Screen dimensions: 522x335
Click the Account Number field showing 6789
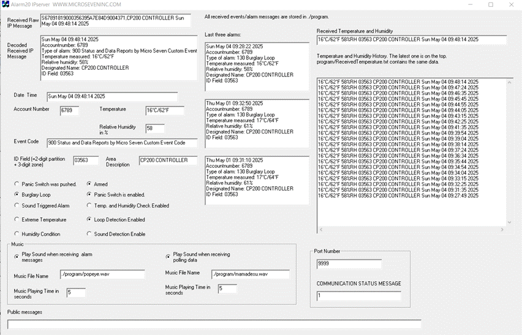[x=70, y=110]
